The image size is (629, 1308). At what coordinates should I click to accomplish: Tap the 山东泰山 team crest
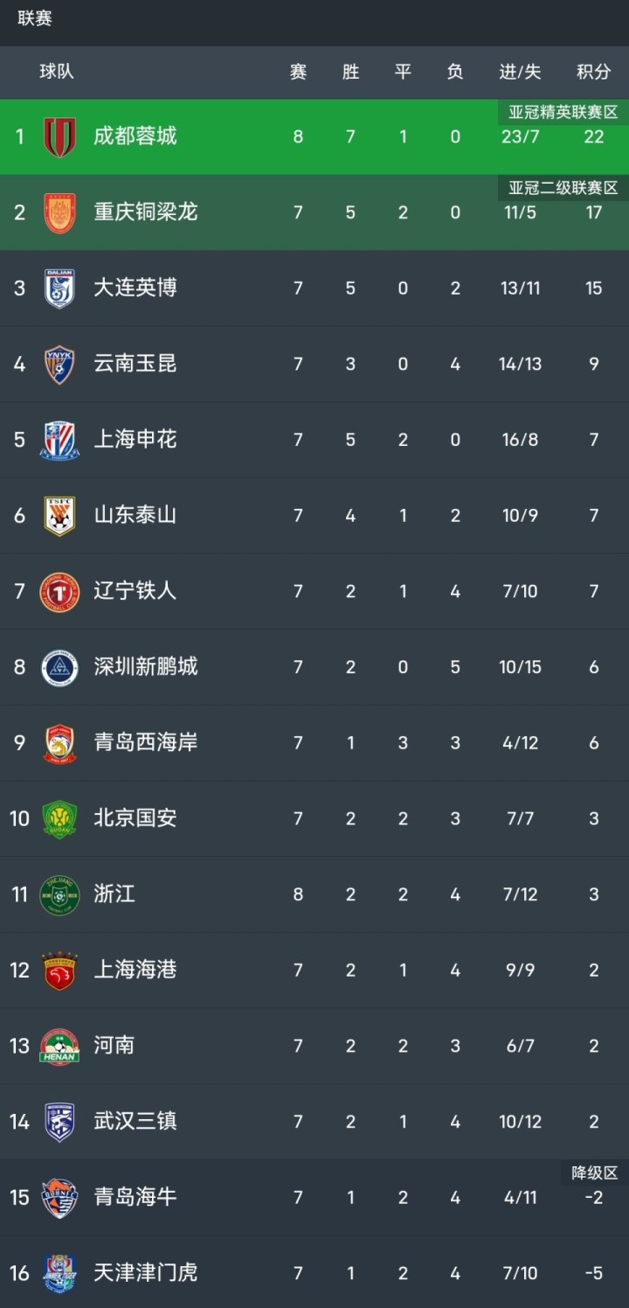[x=59, y=516]
